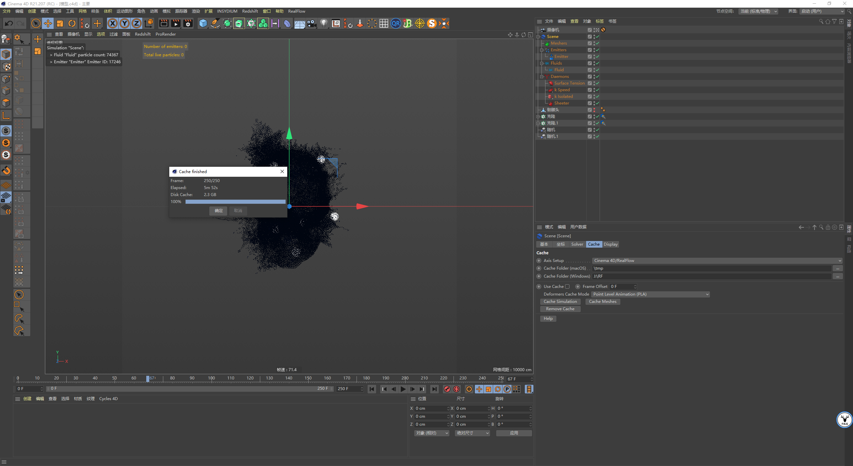853x466 pixels.
Task: Toggle the enabled checkmark for Emitter object
Action: pos(597,57)
